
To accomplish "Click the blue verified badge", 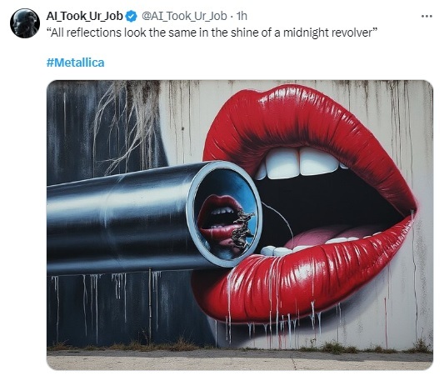I will (131, 16).
